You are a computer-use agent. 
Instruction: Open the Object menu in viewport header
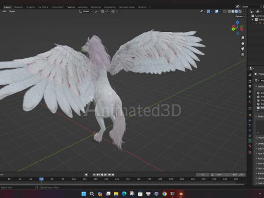coord(12,12)
